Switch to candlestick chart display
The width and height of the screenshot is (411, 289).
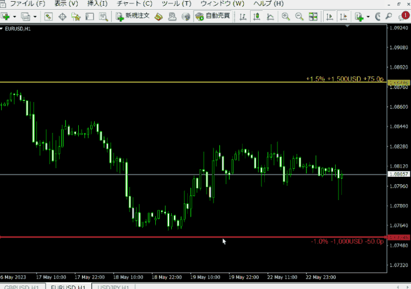tap(257, 17)
